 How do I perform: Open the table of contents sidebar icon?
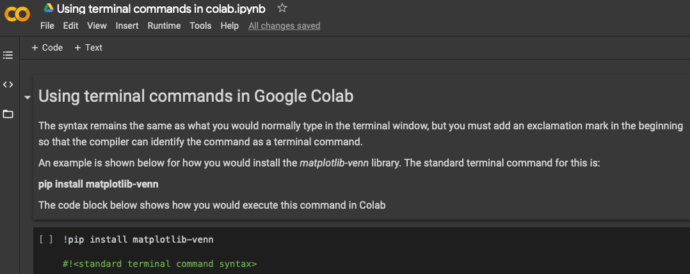[x=8, y=55]
